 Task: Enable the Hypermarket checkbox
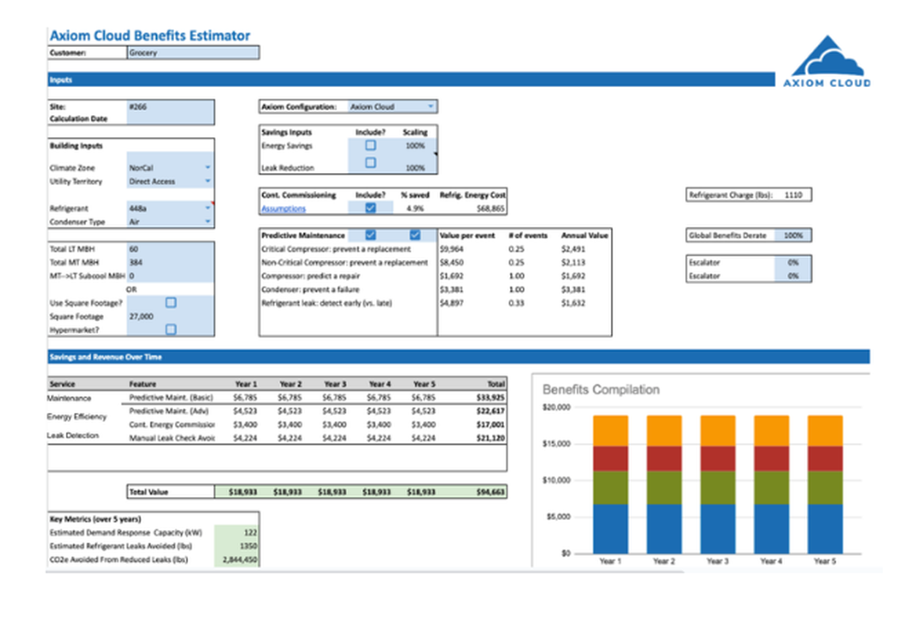click(x=170, y=330)
